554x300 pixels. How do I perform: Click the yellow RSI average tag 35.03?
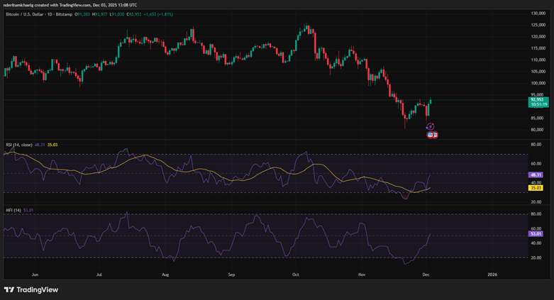point(538,188)
